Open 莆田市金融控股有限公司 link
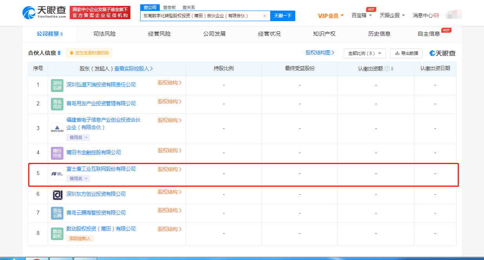The width and height of the screenshot is (484, 260). [94, 152]
